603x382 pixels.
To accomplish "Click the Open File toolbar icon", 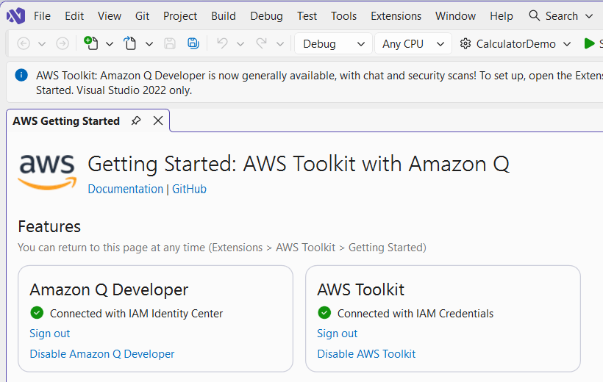I will 130,43.
